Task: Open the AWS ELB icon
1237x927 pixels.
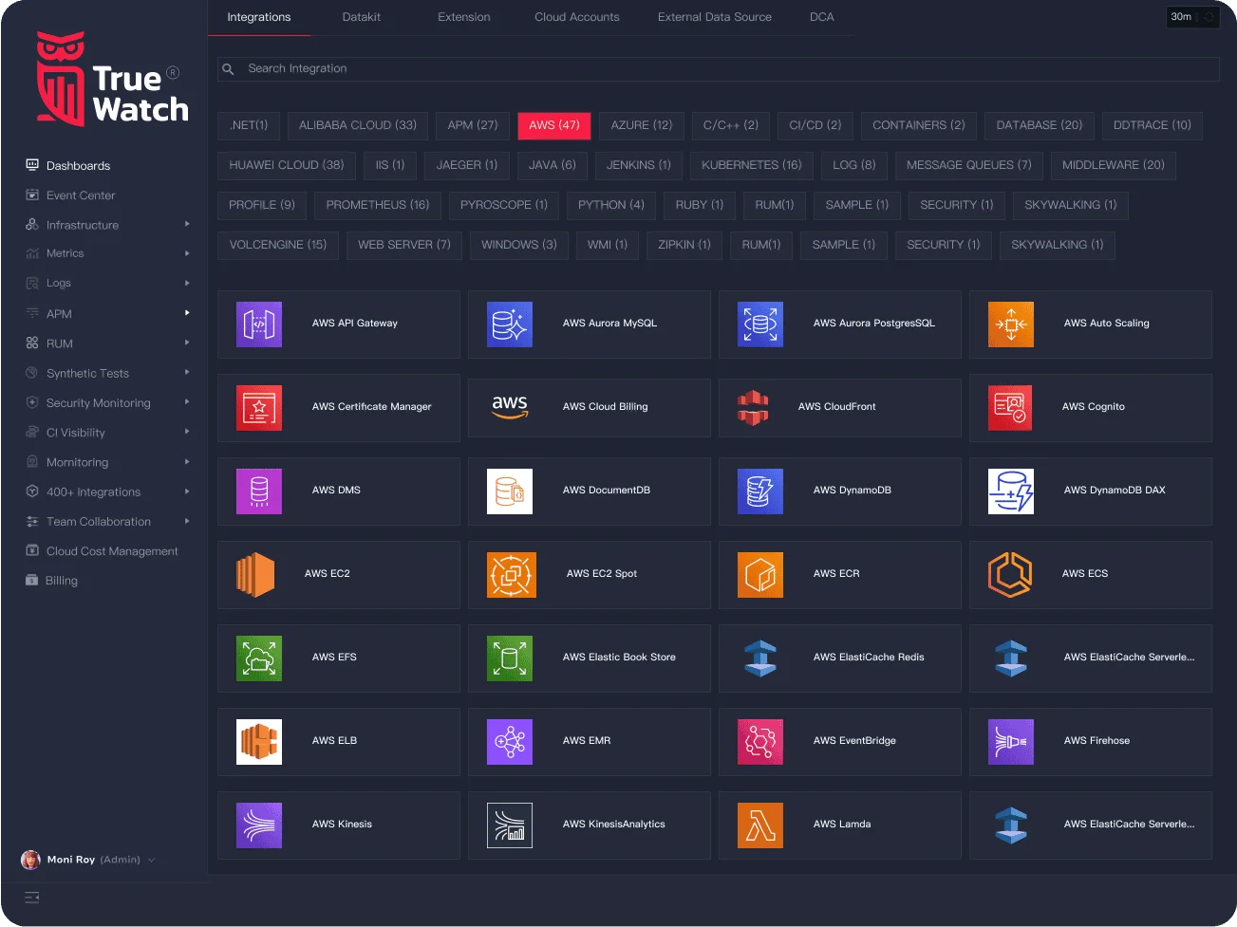Action: [259, 742]
